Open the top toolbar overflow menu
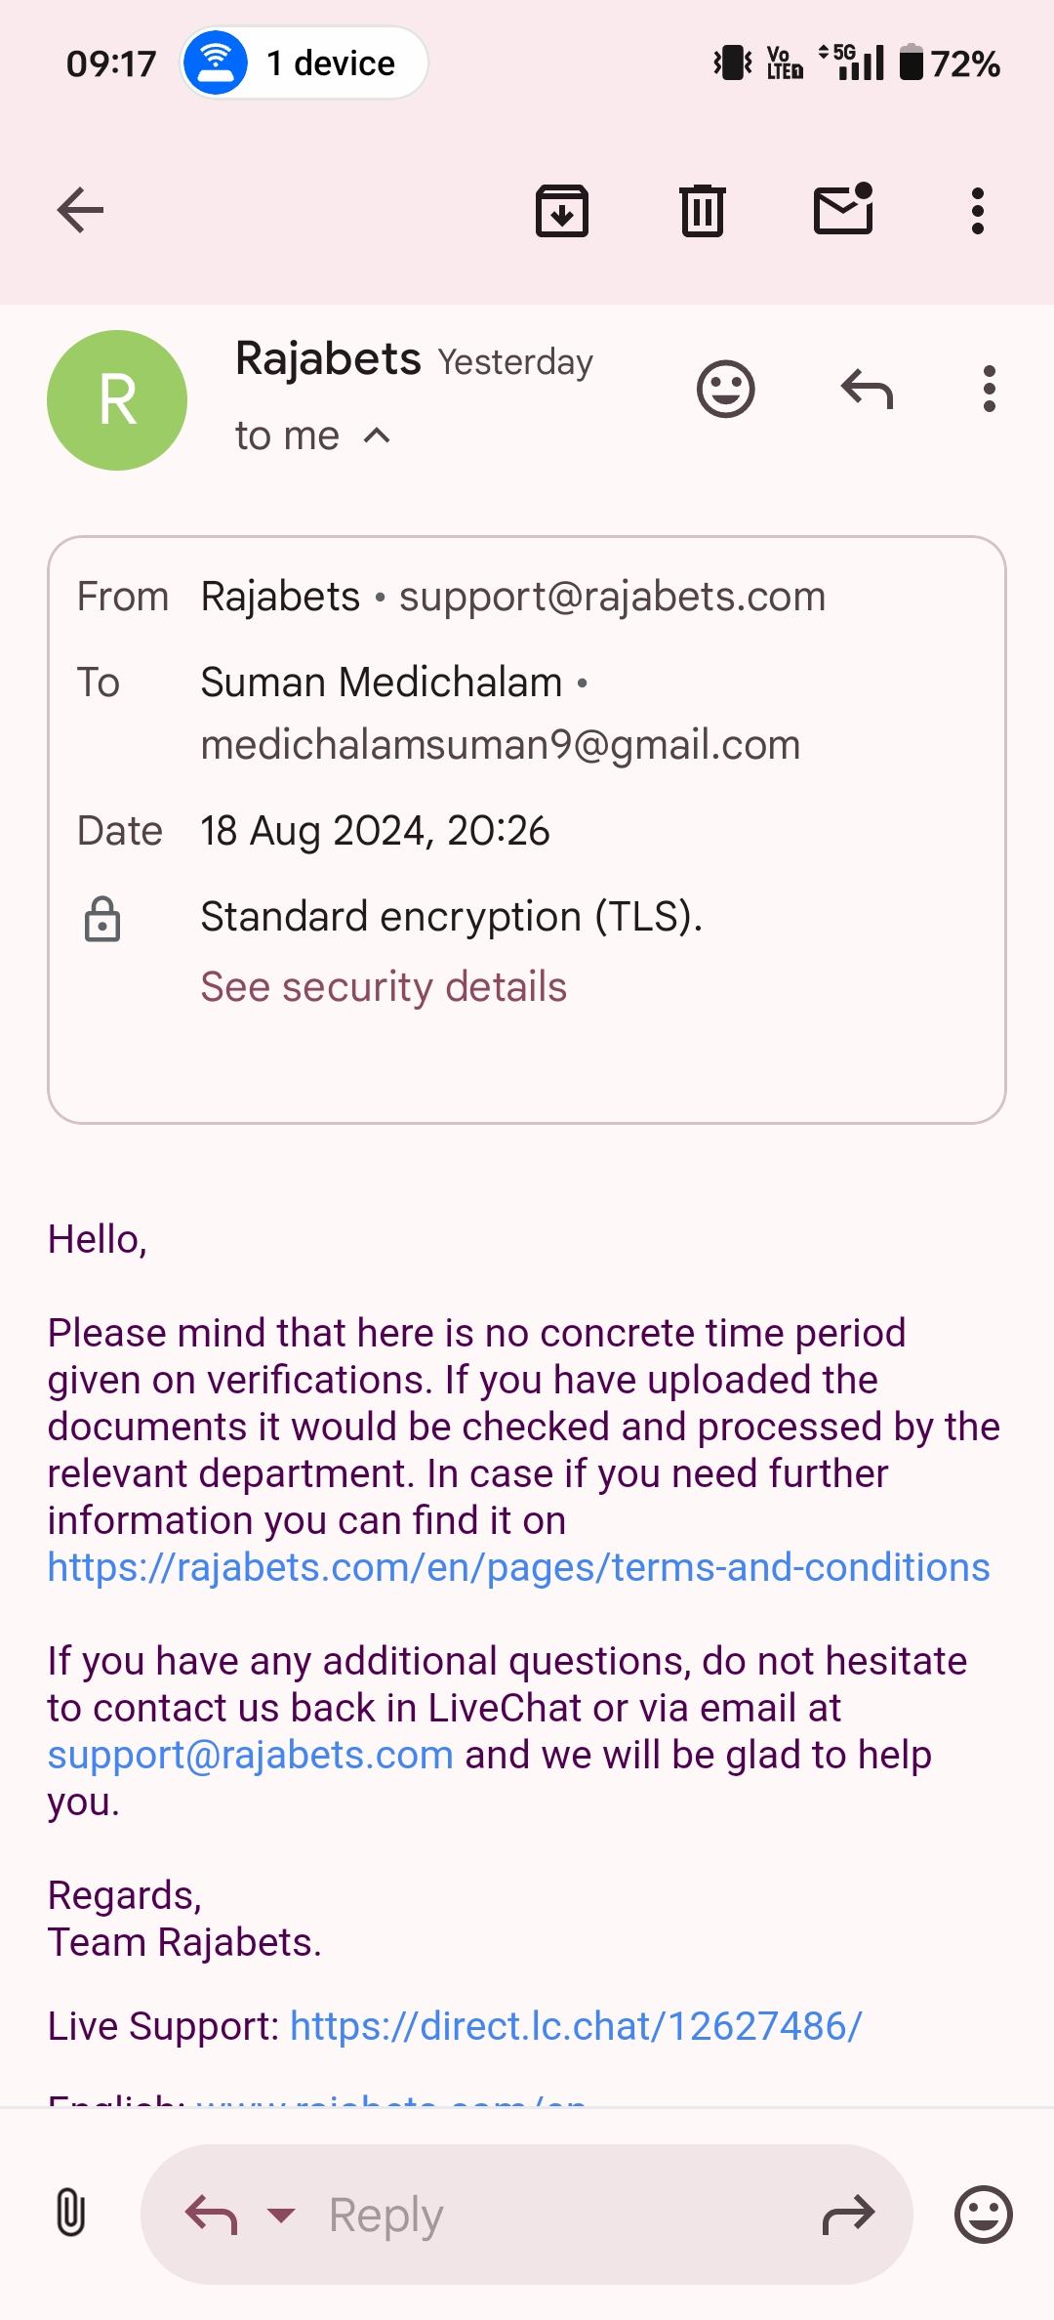Image resolution: width=1054 pixels, height=2320 pixels. [977, 210]
